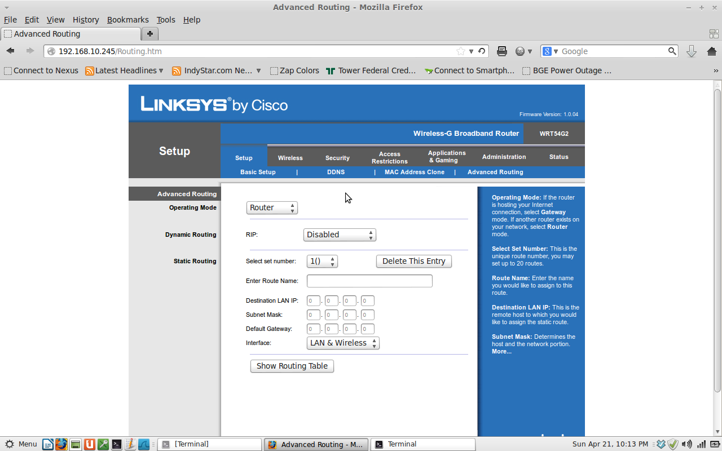
Task: Open the History menu
Action: point(86,20)
